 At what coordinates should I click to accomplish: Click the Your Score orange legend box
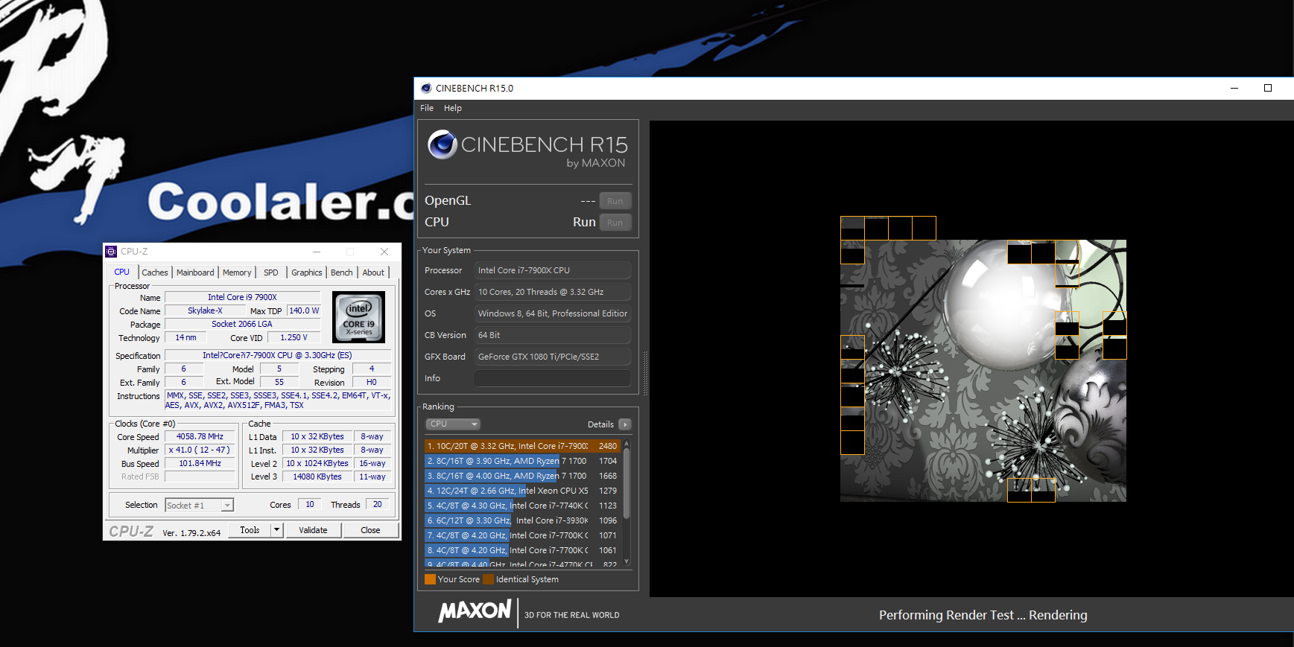430,579
